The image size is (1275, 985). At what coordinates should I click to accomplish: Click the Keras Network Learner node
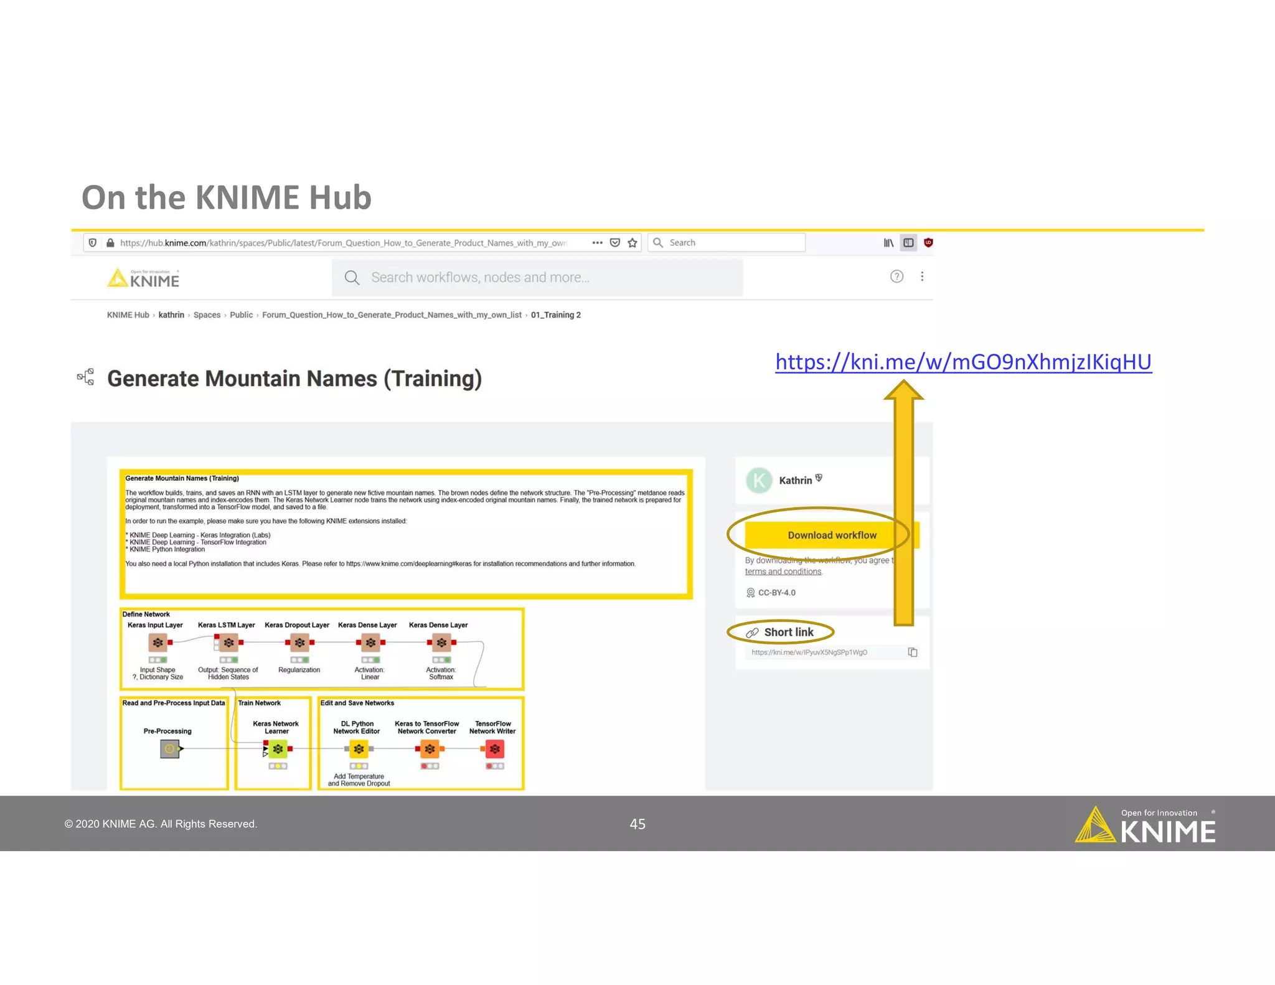[x=278, y=748]
